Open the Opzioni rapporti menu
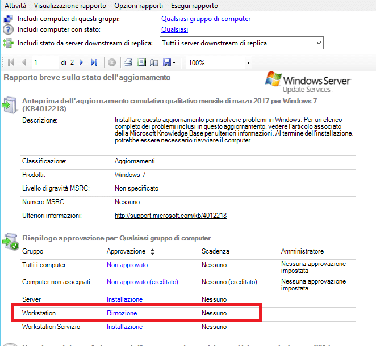The width and height of the screenshot is (376, 346). (139, 6)
